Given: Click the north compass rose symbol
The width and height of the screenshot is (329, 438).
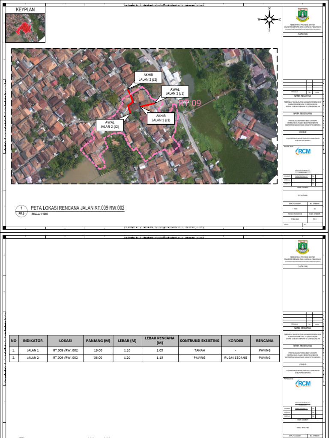Looking at the screenshot, I should pos(269,19).
